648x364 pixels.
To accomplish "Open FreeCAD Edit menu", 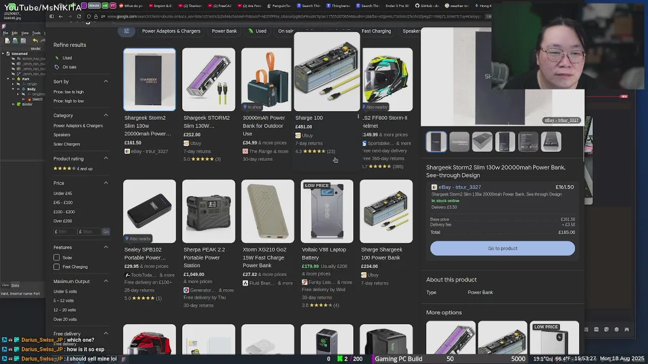I will [x=15, y=33].
